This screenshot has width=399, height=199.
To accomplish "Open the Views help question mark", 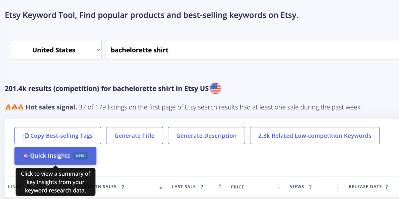I will click(x=310, y=187).
